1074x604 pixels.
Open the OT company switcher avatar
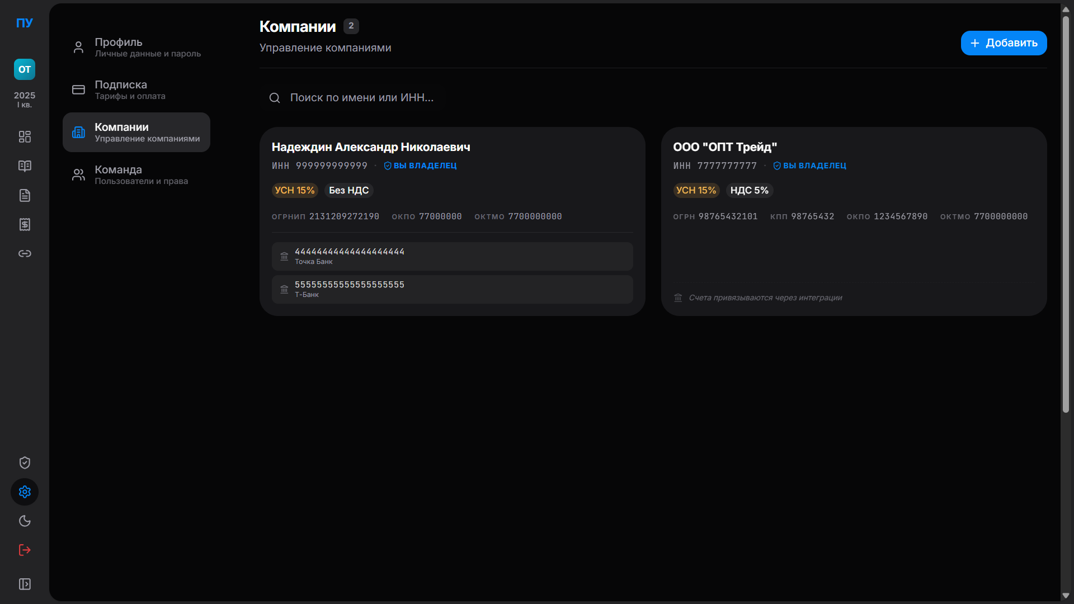pyautogui.click(x=25, y=69)
